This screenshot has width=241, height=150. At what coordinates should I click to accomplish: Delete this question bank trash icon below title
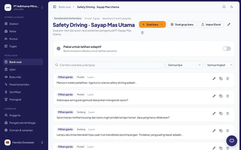pos(142,33)
